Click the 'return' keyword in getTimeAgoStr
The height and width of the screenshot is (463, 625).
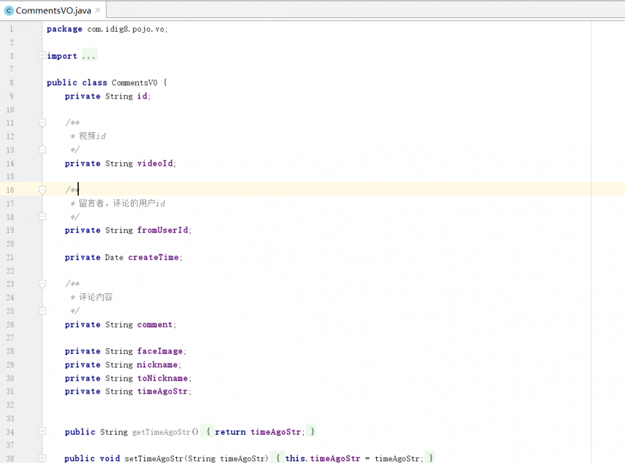pos(231,432)
